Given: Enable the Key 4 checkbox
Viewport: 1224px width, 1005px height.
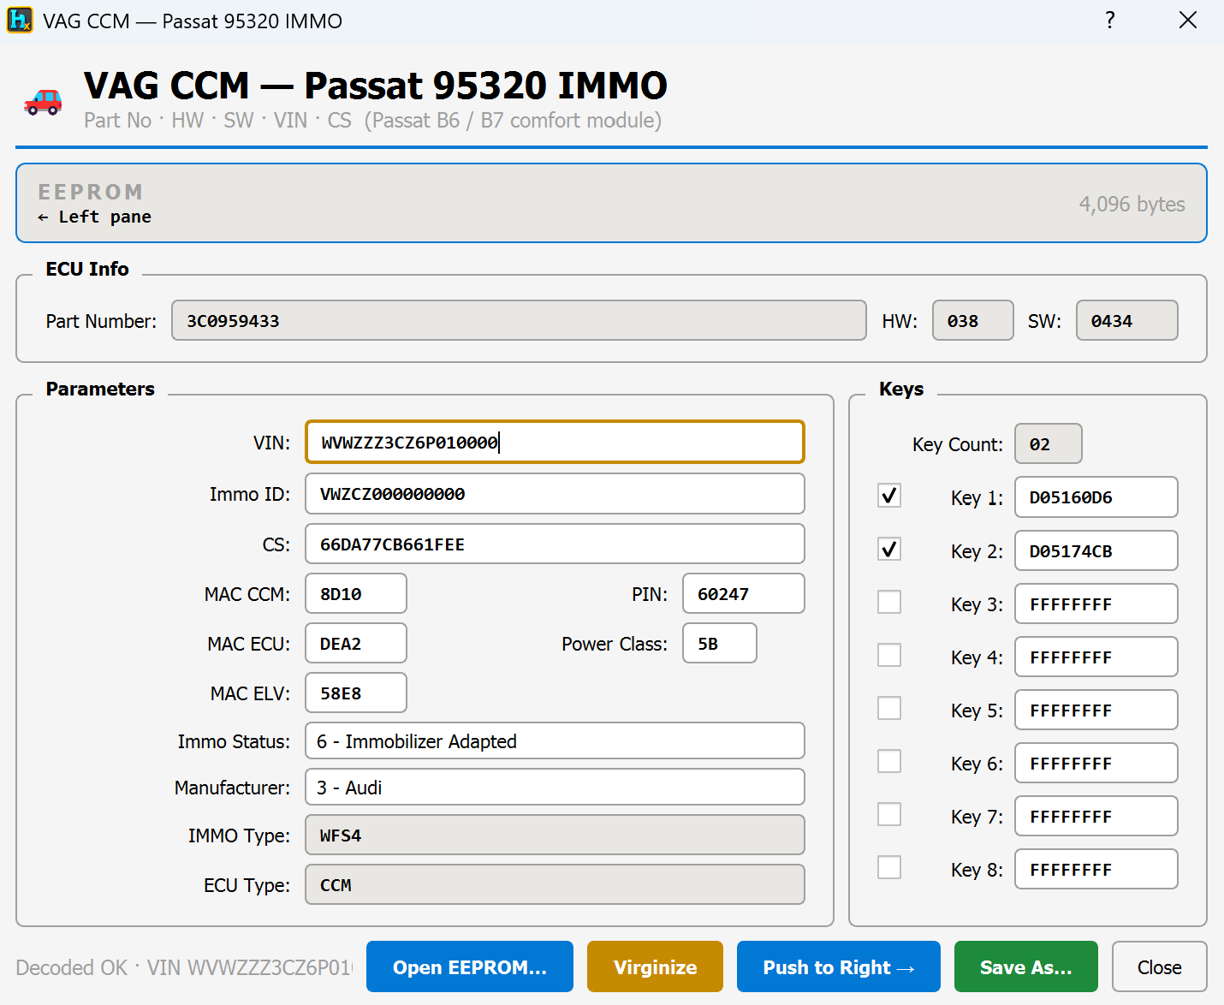Looking at the screenshot, I should click(889, 655).
